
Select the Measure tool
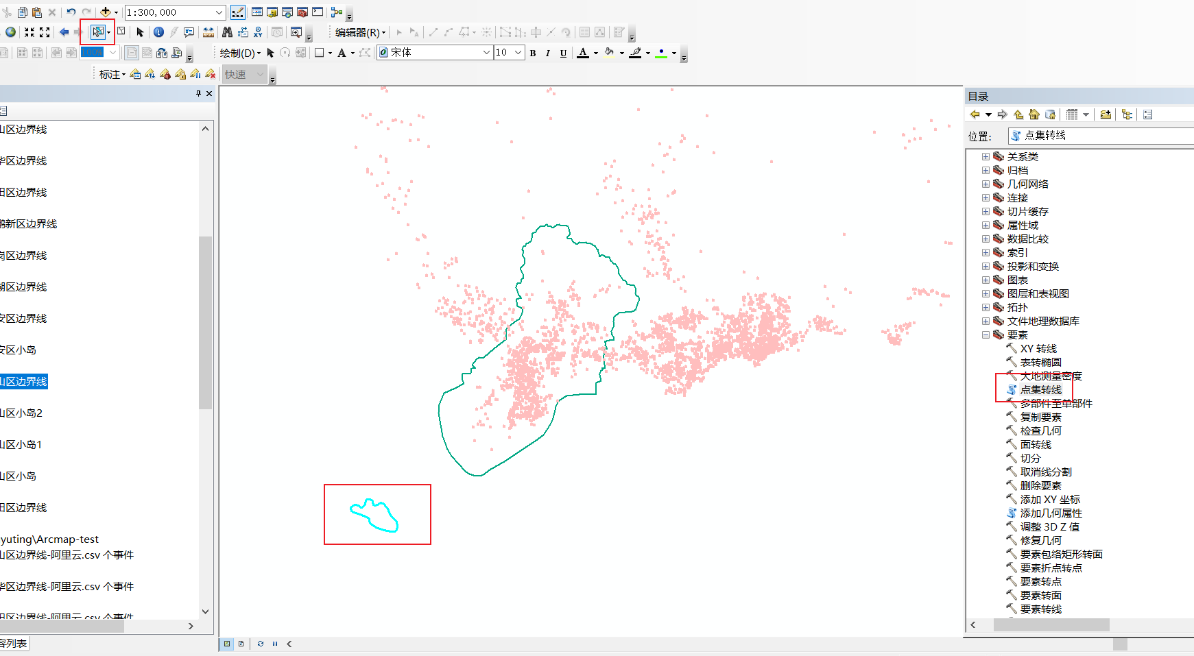(207, 32)
